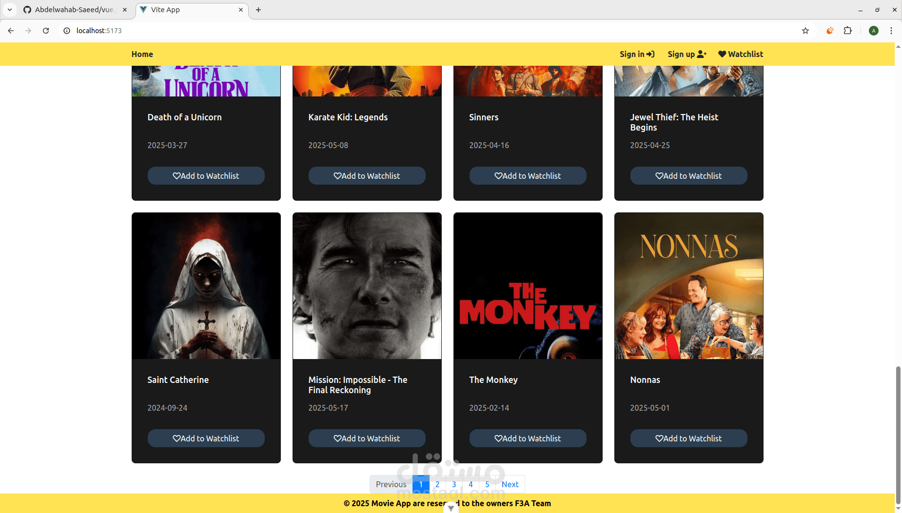Add The Monkey to watchlist
The height and width of the screenshot is (513, 902).
point(528,438)
